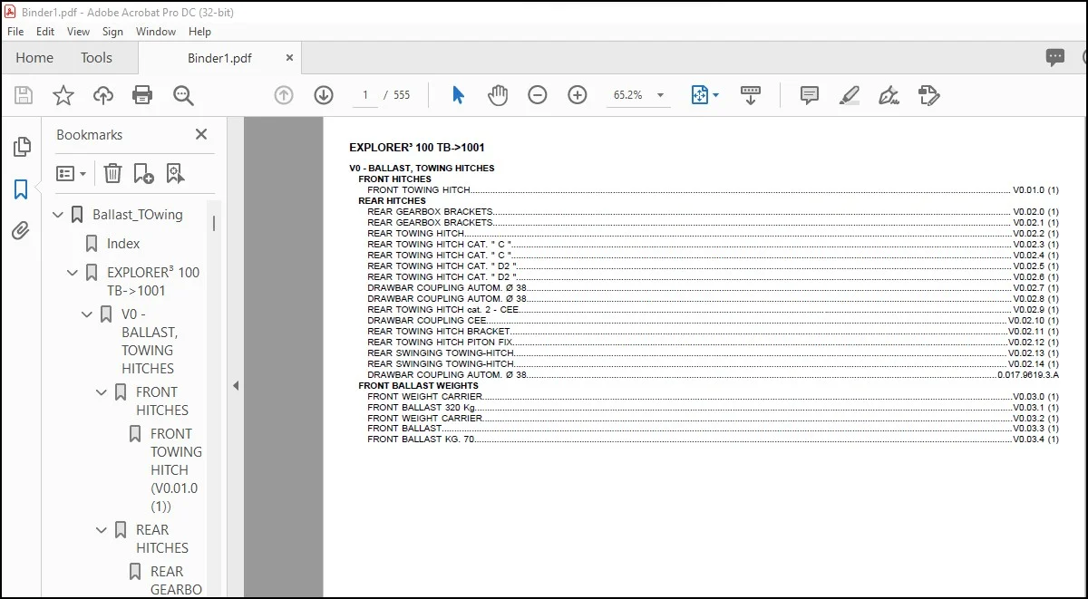Select the Index bookmark
This screenshot has height=599, width=1088.
[x=123, y=244]
